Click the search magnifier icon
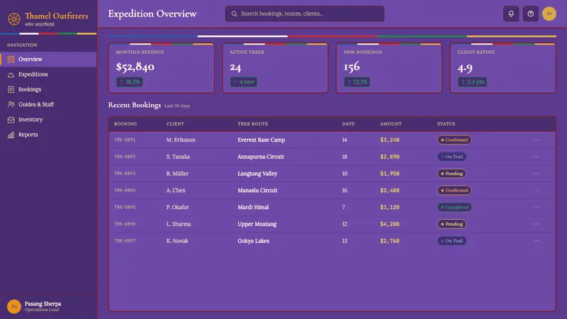This screenshot has height=319, width=567. click(x=235, y=13)
